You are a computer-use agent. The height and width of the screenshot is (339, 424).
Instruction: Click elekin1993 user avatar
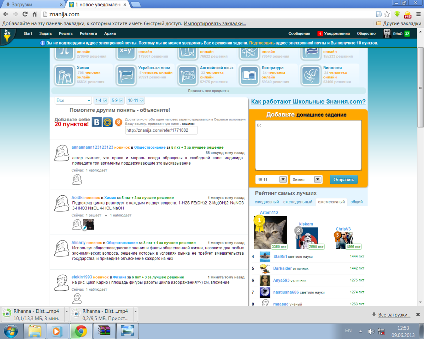pos(61,283)
